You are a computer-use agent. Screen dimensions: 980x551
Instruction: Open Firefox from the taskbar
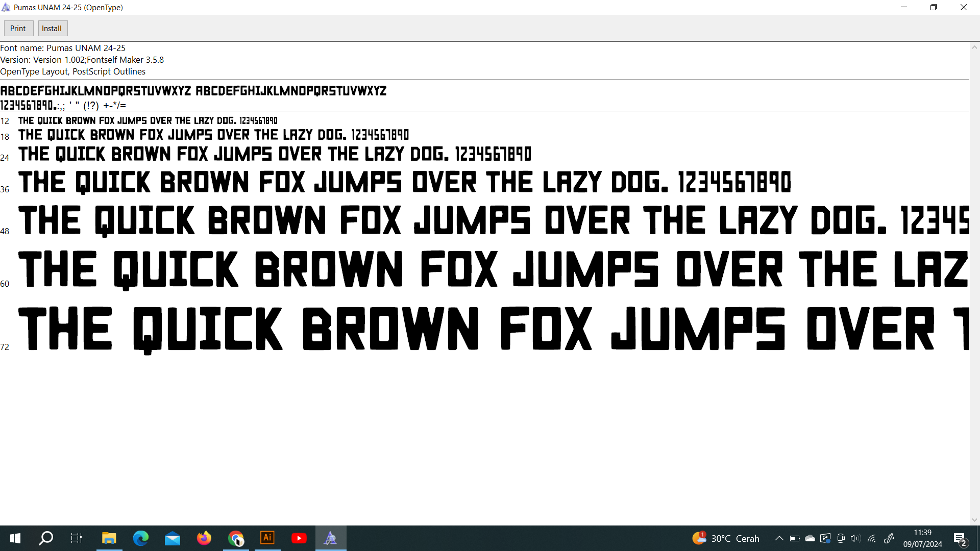coord(204,538)
